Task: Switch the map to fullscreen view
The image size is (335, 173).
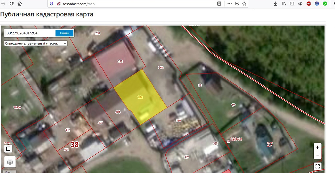Action: coord(318,166)
